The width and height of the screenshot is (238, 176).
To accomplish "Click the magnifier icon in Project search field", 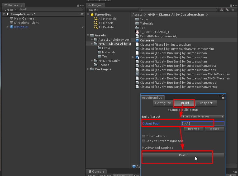I will (x=141, y=9).
